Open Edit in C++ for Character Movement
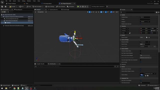Viewport: 160px width, 90px height. (30, 25)
